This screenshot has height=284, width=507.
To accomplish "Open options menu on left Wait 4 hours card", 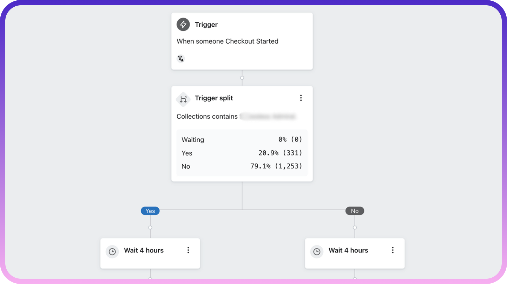I will click(188, 250).
